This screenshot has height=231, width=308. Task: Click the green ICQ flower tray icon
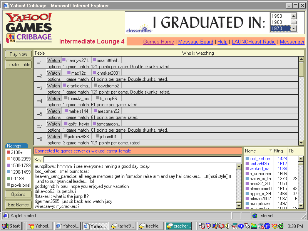point(280,226)
